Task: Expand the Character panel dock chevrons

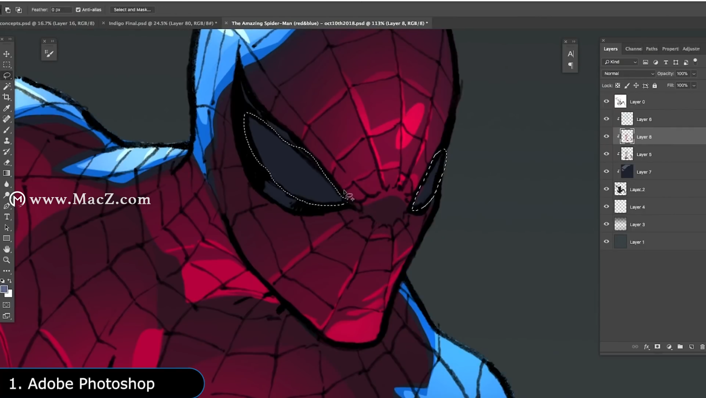Action: [x=573, y=41]
